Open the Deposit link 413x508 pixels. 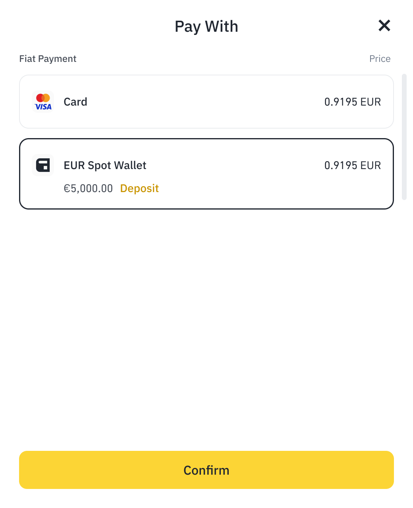pyautogui.click(x=139, y=189)
